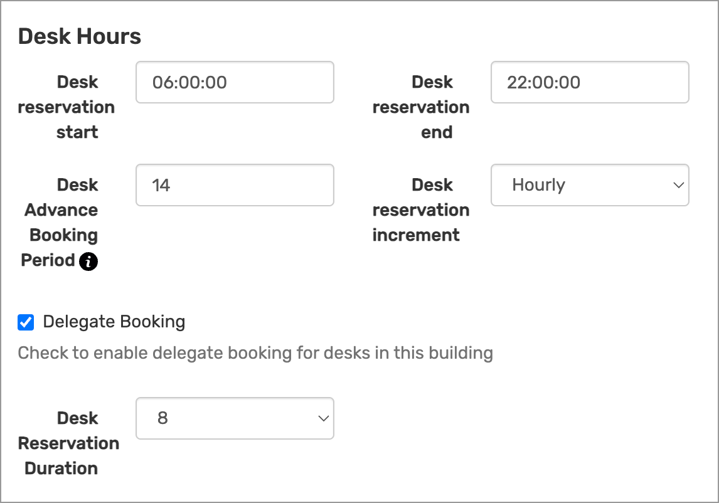Click the Delegate Booking label text
The width and height of the screenshot is (719, 503).
[x=113, y=322]
